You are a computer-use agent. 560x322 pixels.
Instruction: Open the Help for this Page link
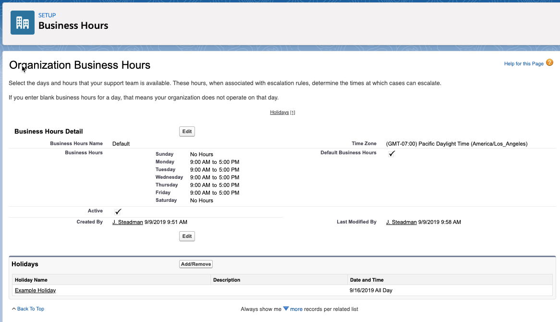pos(523,63)
